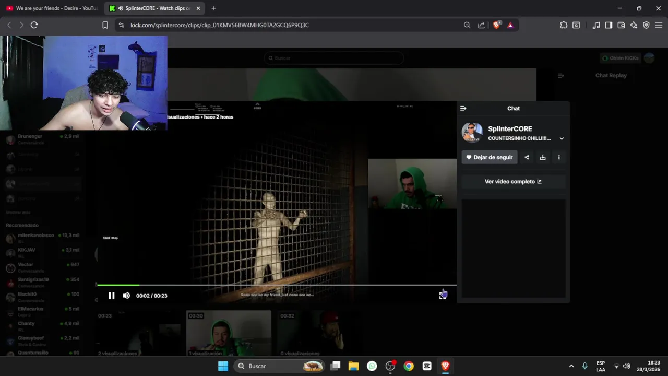Open ElMacarius recommended channel
Viewport: 668px width, 376px height.
43,311
